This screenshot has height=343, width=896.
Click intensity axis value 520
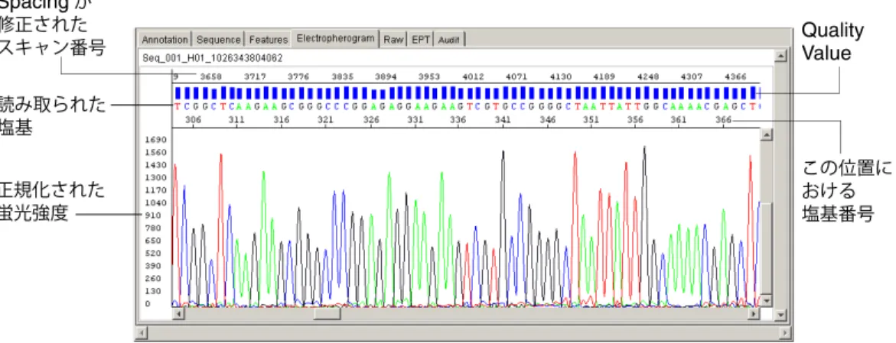[155, 253]
